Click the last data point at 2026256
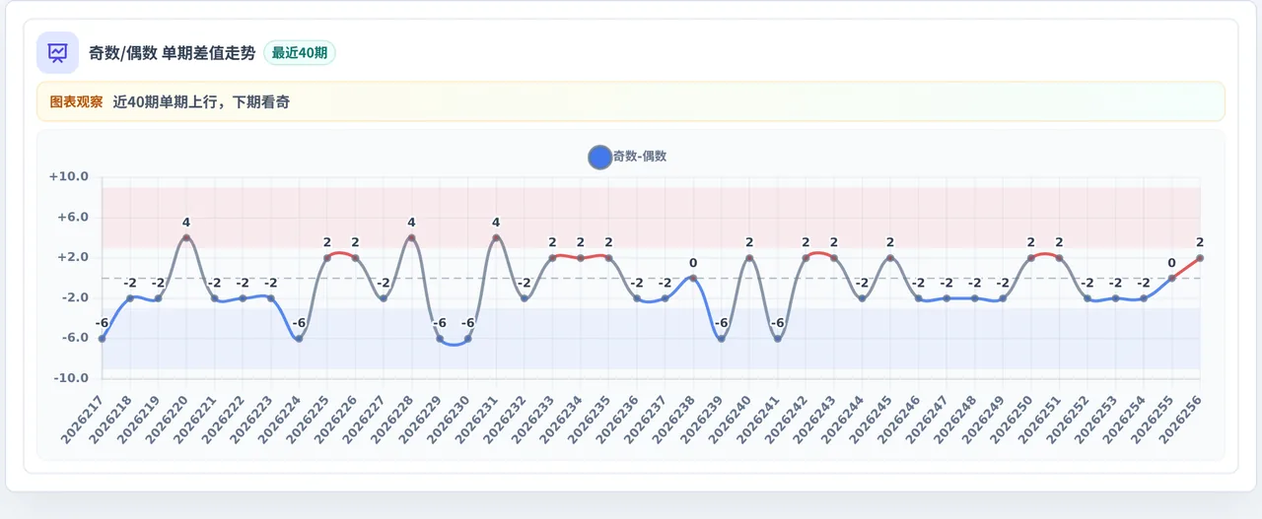Image resolution: width=1262 pixels, height=519 pixels. point(1200,258)
